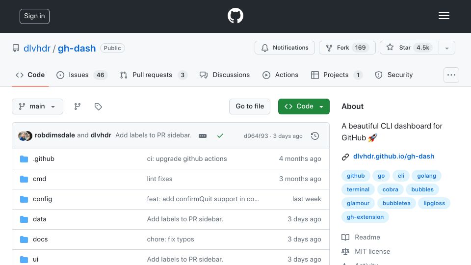The height and width of the screenshot is (265, 471).
Task: Open the Pull requests tab
Action: [x=154, y=75]
